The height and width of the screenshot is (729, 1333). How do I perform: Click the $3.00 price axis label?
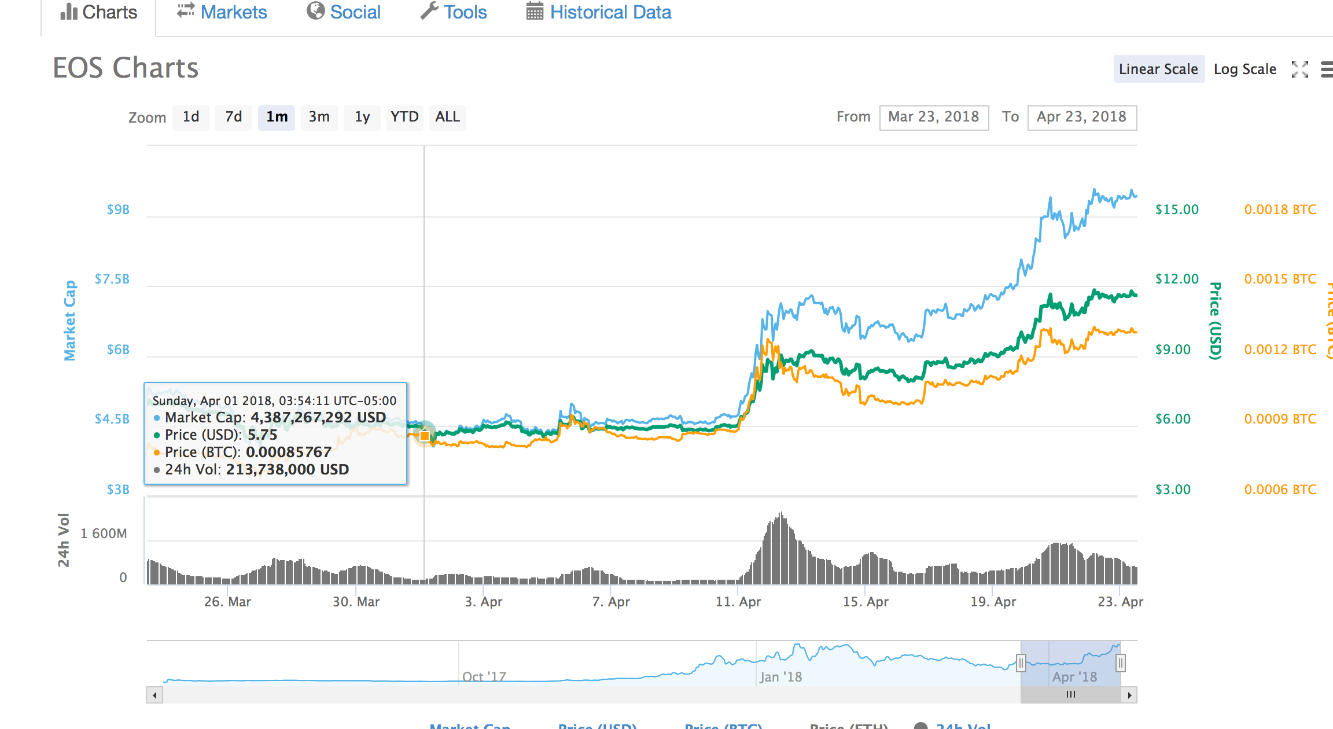click(x=1173, y=489)
